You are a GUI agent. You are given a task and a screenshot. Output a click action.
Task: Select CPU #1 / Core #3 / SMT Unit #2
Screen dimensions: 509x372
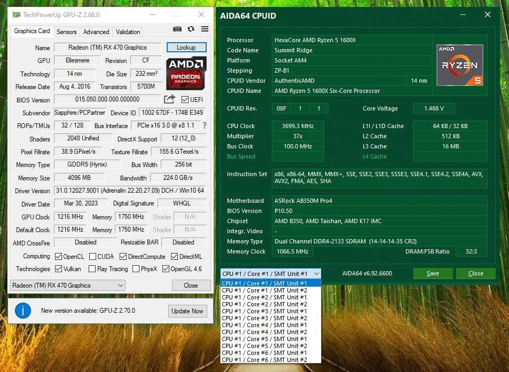tap(271, 318)
